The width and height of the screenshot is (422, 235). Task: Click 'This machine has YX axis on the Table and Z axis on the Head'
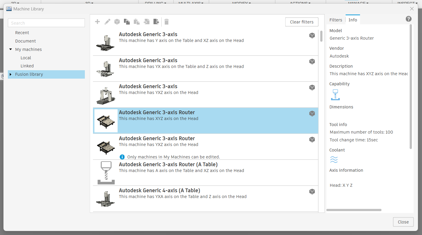pos(181,66)
